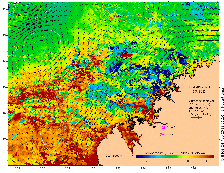Click the 'and velocity for' caption line
The image size is (224, 173).
pos(199,108)
